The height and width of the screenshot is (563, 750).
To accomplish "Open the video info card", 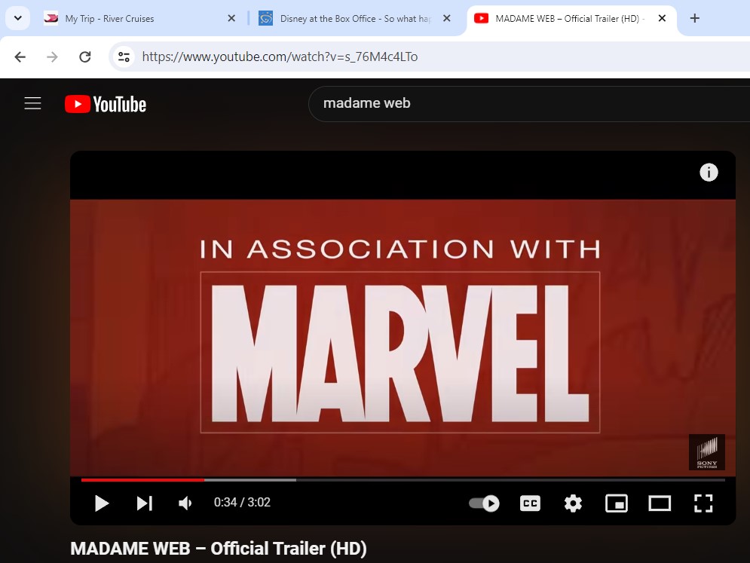I will pyautogui.click(x=709, y=173).
